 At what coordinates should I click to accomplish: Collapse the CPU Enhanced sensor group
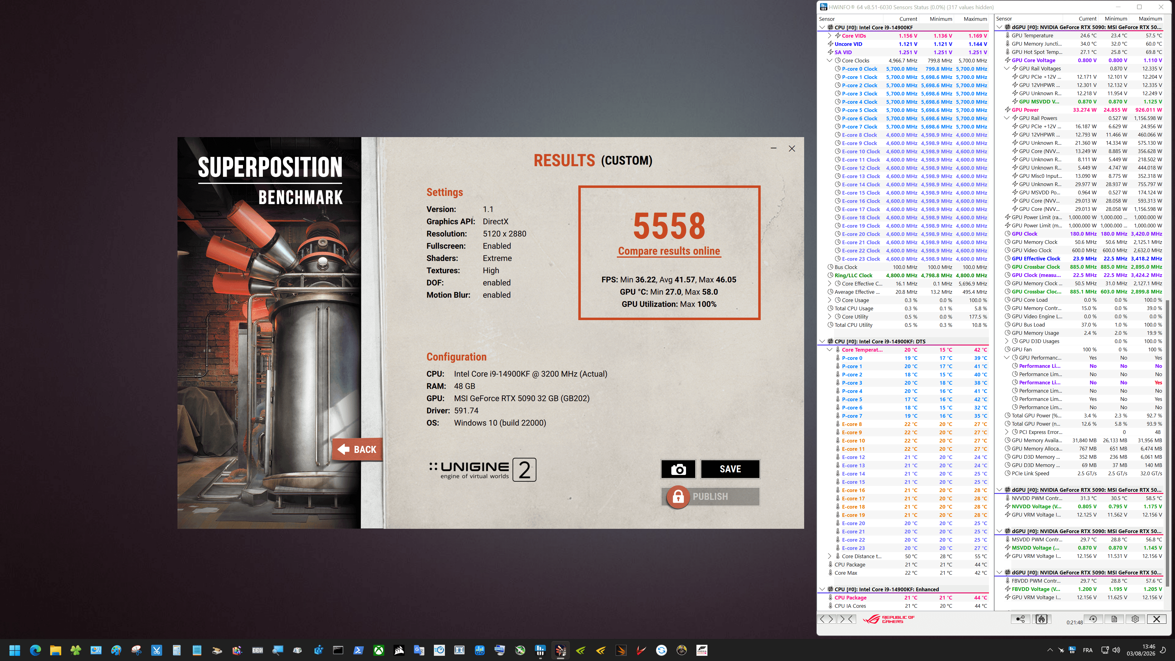(822, 589)
